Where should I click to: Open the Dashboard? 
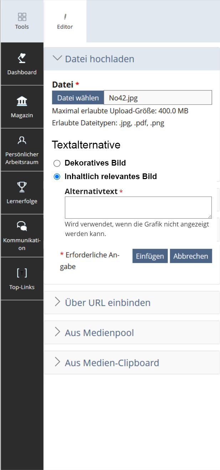click(x=22, y=64)
